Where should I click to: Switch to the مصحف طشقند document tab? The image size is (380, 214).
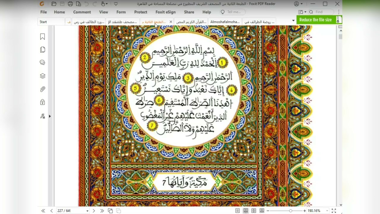point(122,22)
